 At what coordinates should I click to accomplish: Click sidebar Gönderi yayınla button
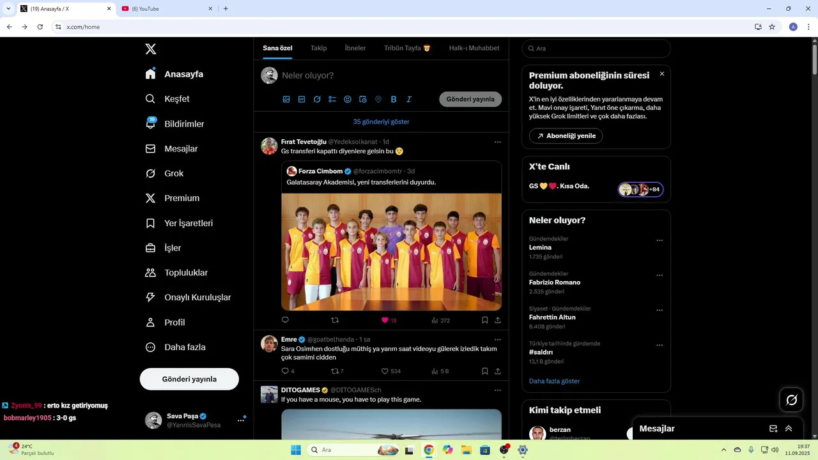point(189,379)
